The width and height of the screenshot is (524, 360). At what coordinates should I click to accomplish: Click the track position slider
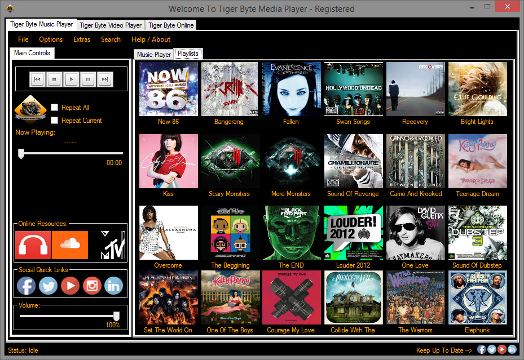71,153
